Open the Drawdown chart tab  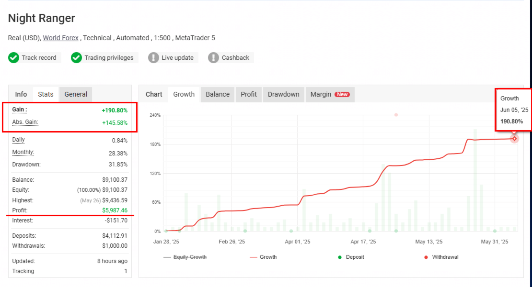[x=283, y=94]
